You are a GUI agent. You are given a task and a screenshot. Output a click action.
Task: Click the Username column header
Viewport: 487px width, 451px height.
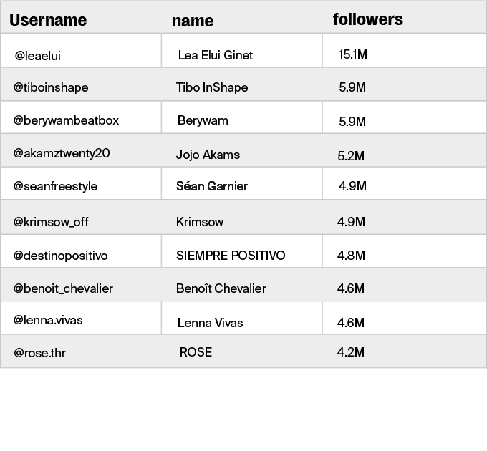click(48, 20)
